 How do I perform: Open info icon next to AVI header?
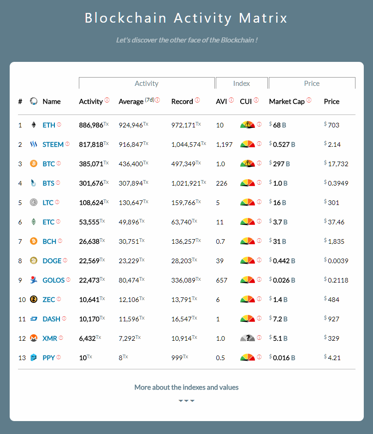coord(231,100)
